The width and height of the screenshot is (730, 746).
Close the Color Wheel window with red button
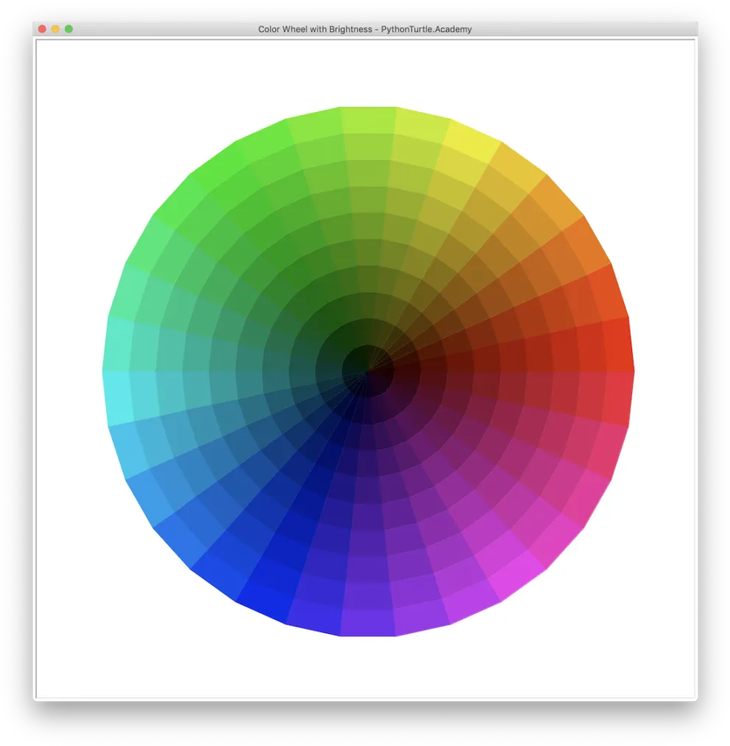(42, 29)
